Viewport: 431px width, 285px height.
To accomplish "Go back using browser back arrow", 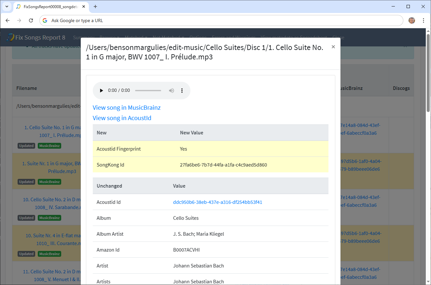I will [x=8, y=20].
